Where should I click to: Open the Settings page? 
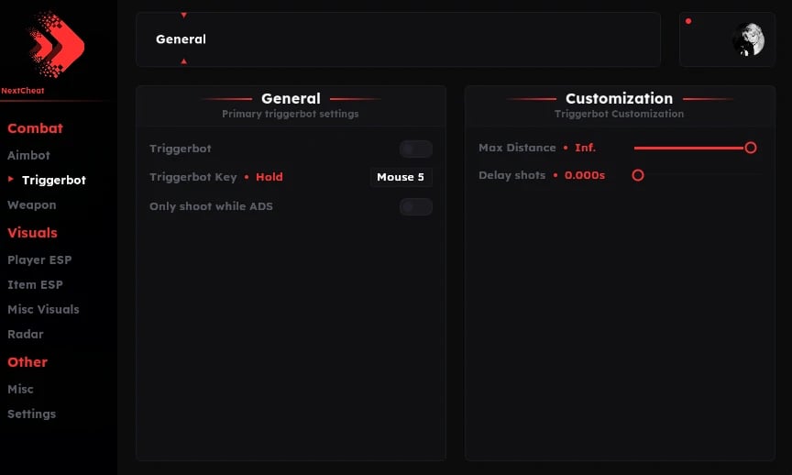point(31,414)
